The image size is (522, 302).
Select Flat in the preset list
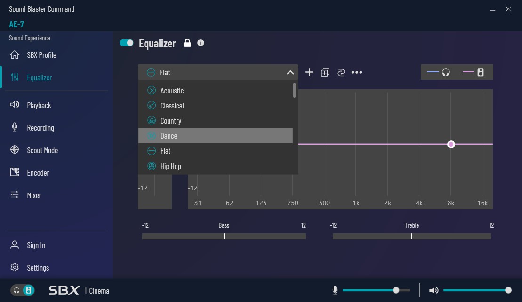[216, 151]
